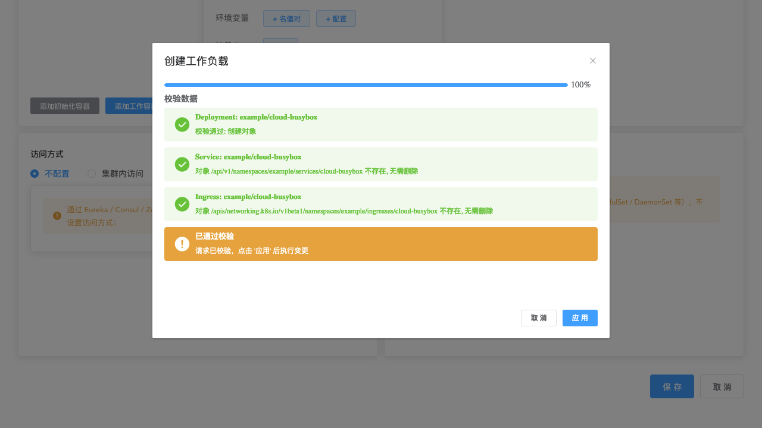Click the 已通过校验 orange alert banner
This screenshot has height=428, width=762.
(381, 244)
